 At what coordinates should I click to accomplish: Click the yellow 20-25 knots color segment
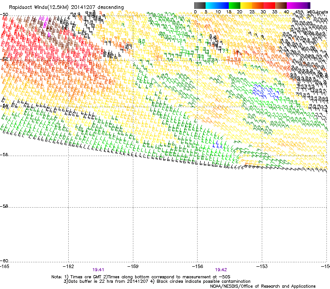click(246, 5)
